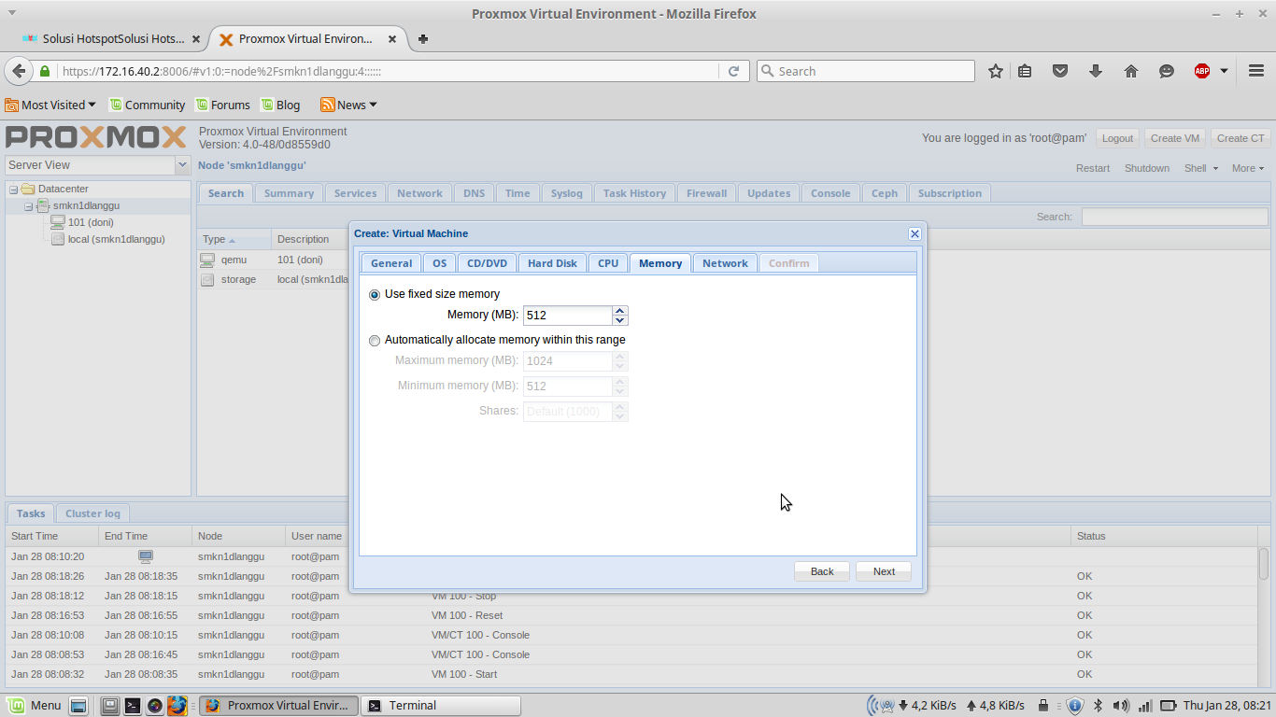This screenshot has width=1276, height=717.
Task: Decrease Memory (MB) with down stepper
Action: [x=620, y=320]
